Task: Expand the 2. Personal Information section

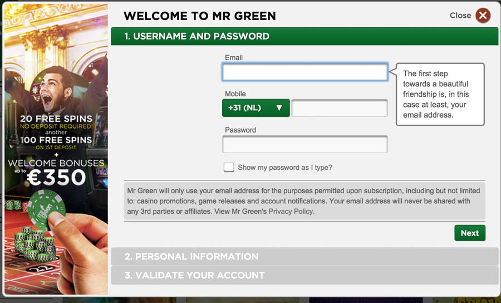Action: [304, 256]
